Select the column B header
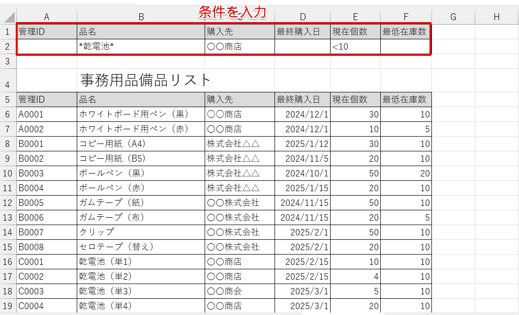Screen dimensions: 519x315 [x=141, y=17]
